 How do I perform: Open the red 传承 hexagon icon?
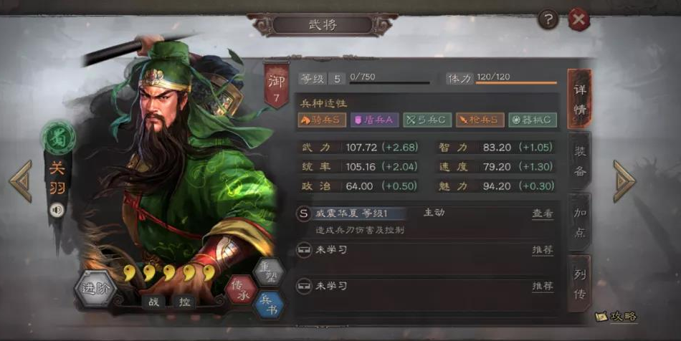click(x=241, y=290)
